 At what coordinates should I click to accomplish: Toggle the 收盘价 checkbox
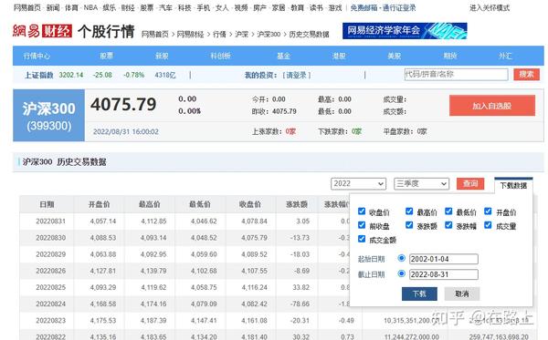click(x=362, y=211)
